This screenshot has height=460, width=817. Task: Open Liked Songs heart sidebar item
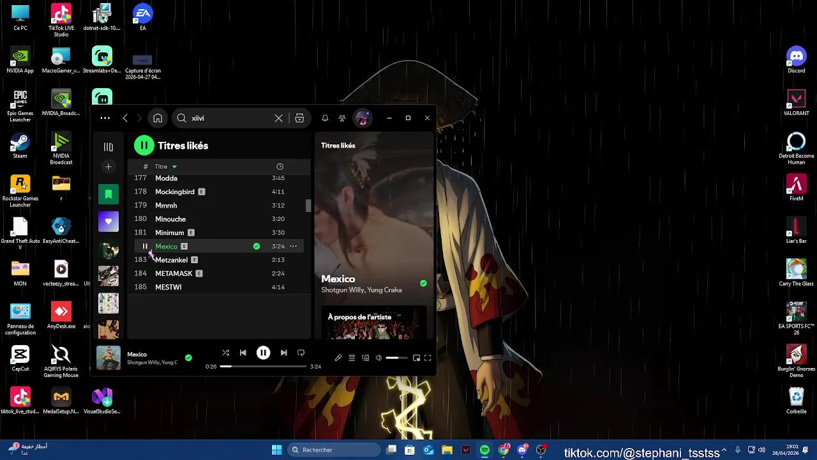109,222
